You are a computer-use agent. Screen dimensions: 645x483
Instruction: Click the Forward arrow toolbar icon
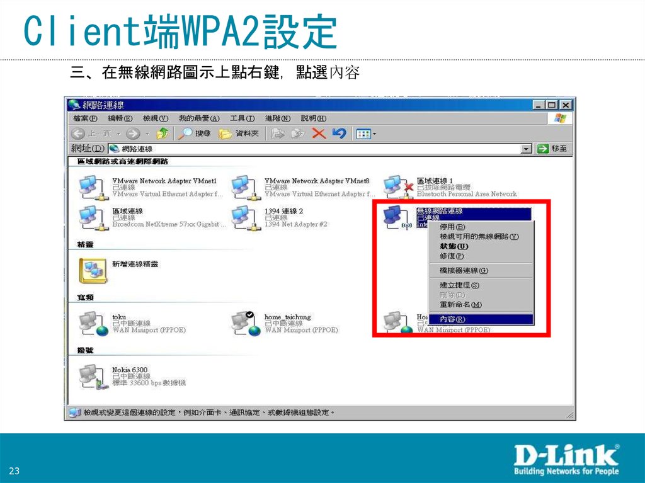tap(132, 134)
